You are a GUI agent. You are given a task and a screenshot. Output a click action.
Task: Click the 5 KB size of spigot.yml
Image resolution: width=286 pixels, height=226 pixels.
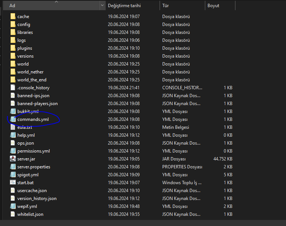click(x=228, y=175)
